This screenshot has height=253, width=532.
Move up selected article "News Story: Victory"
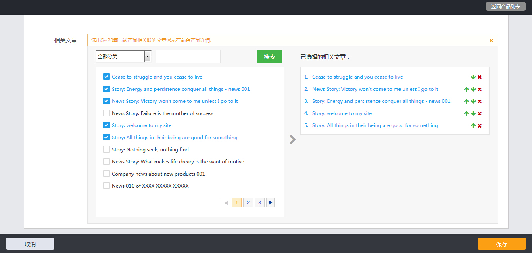[x=467, y=89]
